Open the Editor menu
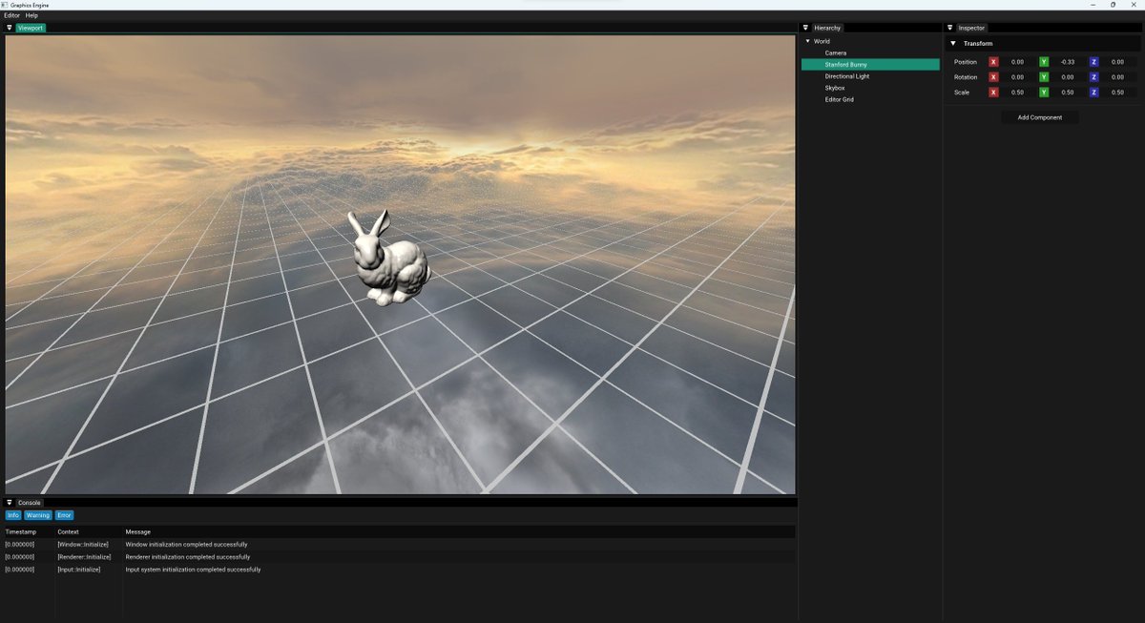This screenshot has width=1145, height=623. click(x=11, y=15)
